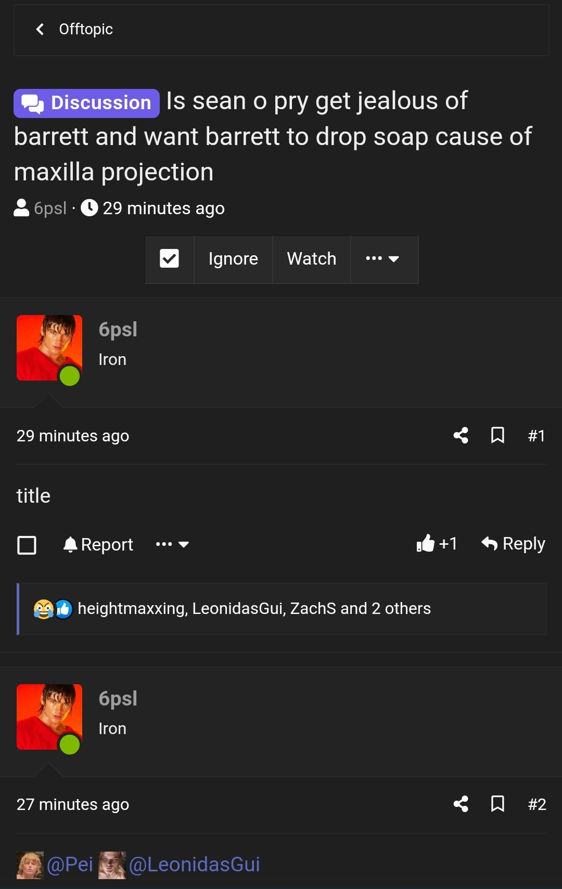Tick the post #1 selection checkbox
This screenshot has width=562, height=889.
pos(27,545)
